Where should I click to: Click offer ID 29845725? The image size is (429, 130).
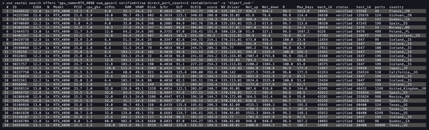pyautogui.click(x=21, y=92)
